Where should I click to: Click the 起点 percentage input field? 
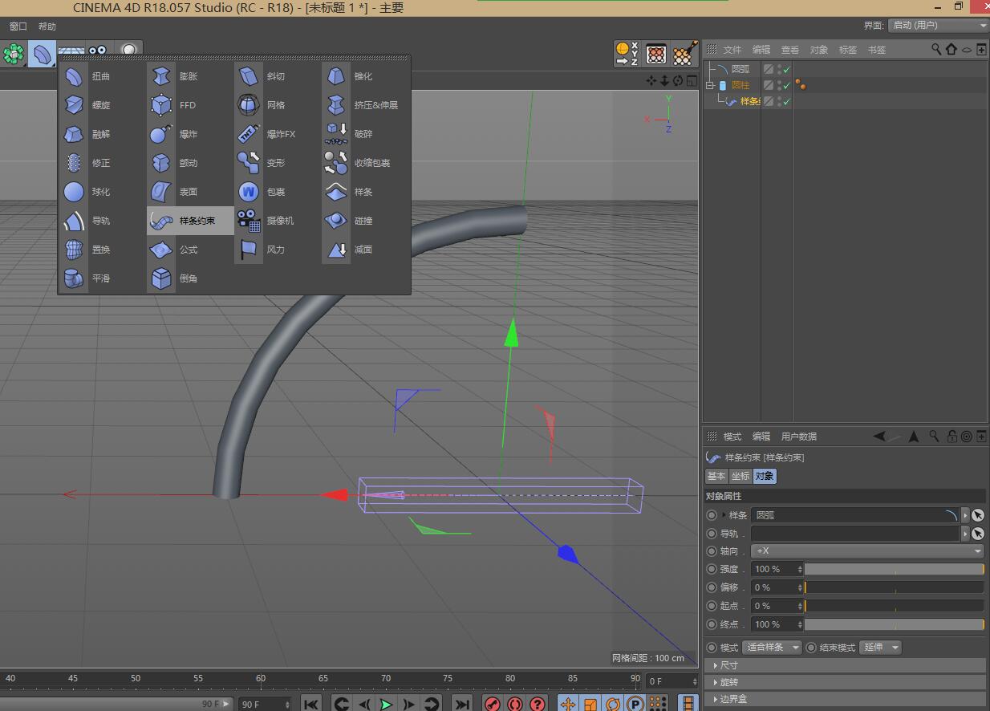[x=773, y=606]
